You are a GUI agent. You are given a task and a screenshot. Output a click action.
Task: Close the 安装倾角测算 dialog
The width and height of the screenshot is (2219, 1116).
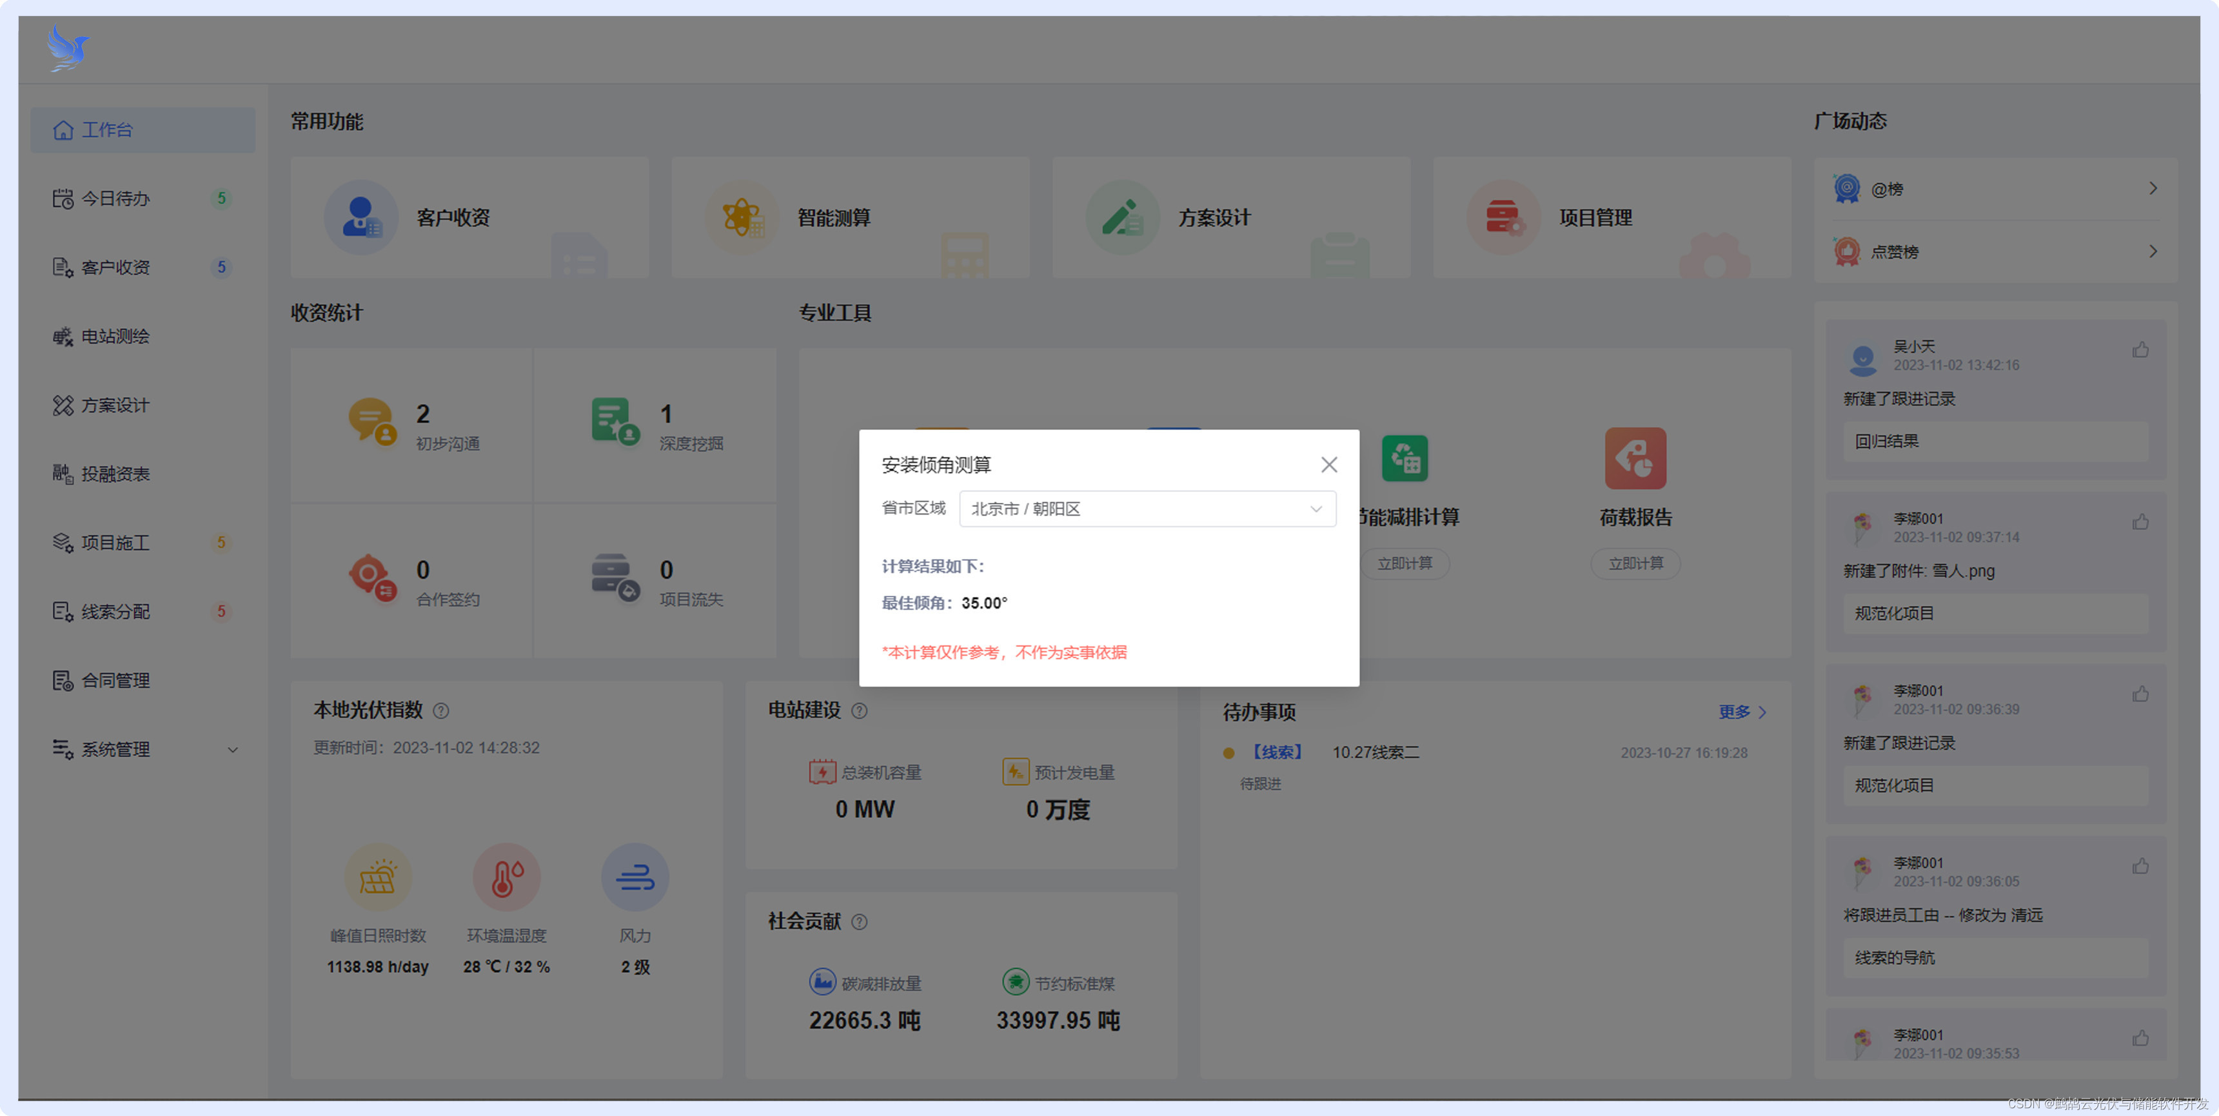pyautogui.click(x=1328, y=465)
